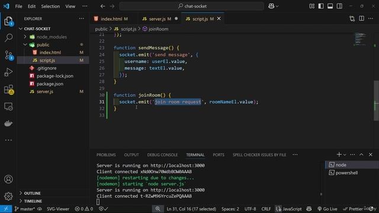Open the Accounts menu
This screenshot has width=379, height=213.
(8, 179)
